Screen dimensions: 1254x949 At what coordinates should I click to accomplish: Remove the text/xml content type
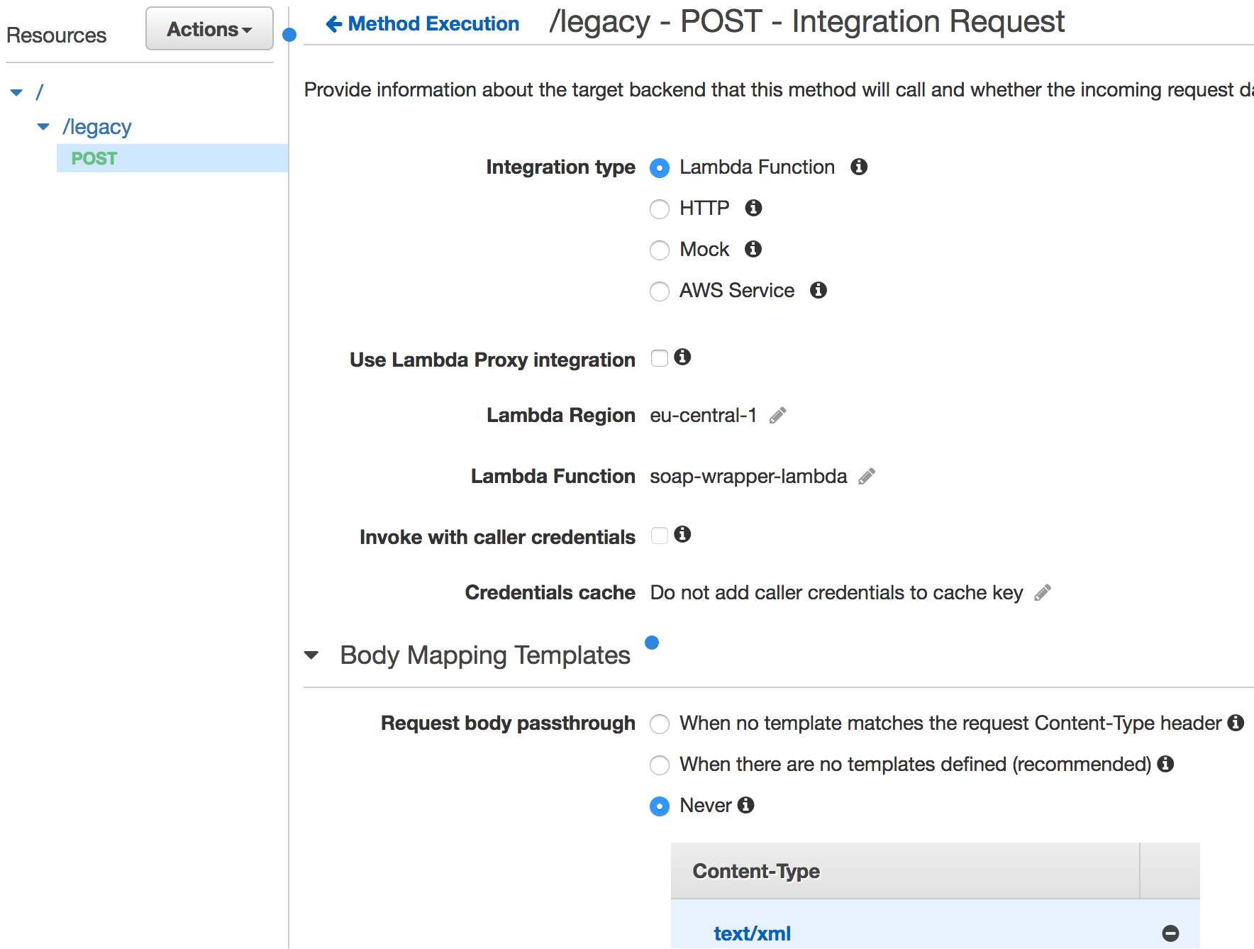[x=1170, y=933]
